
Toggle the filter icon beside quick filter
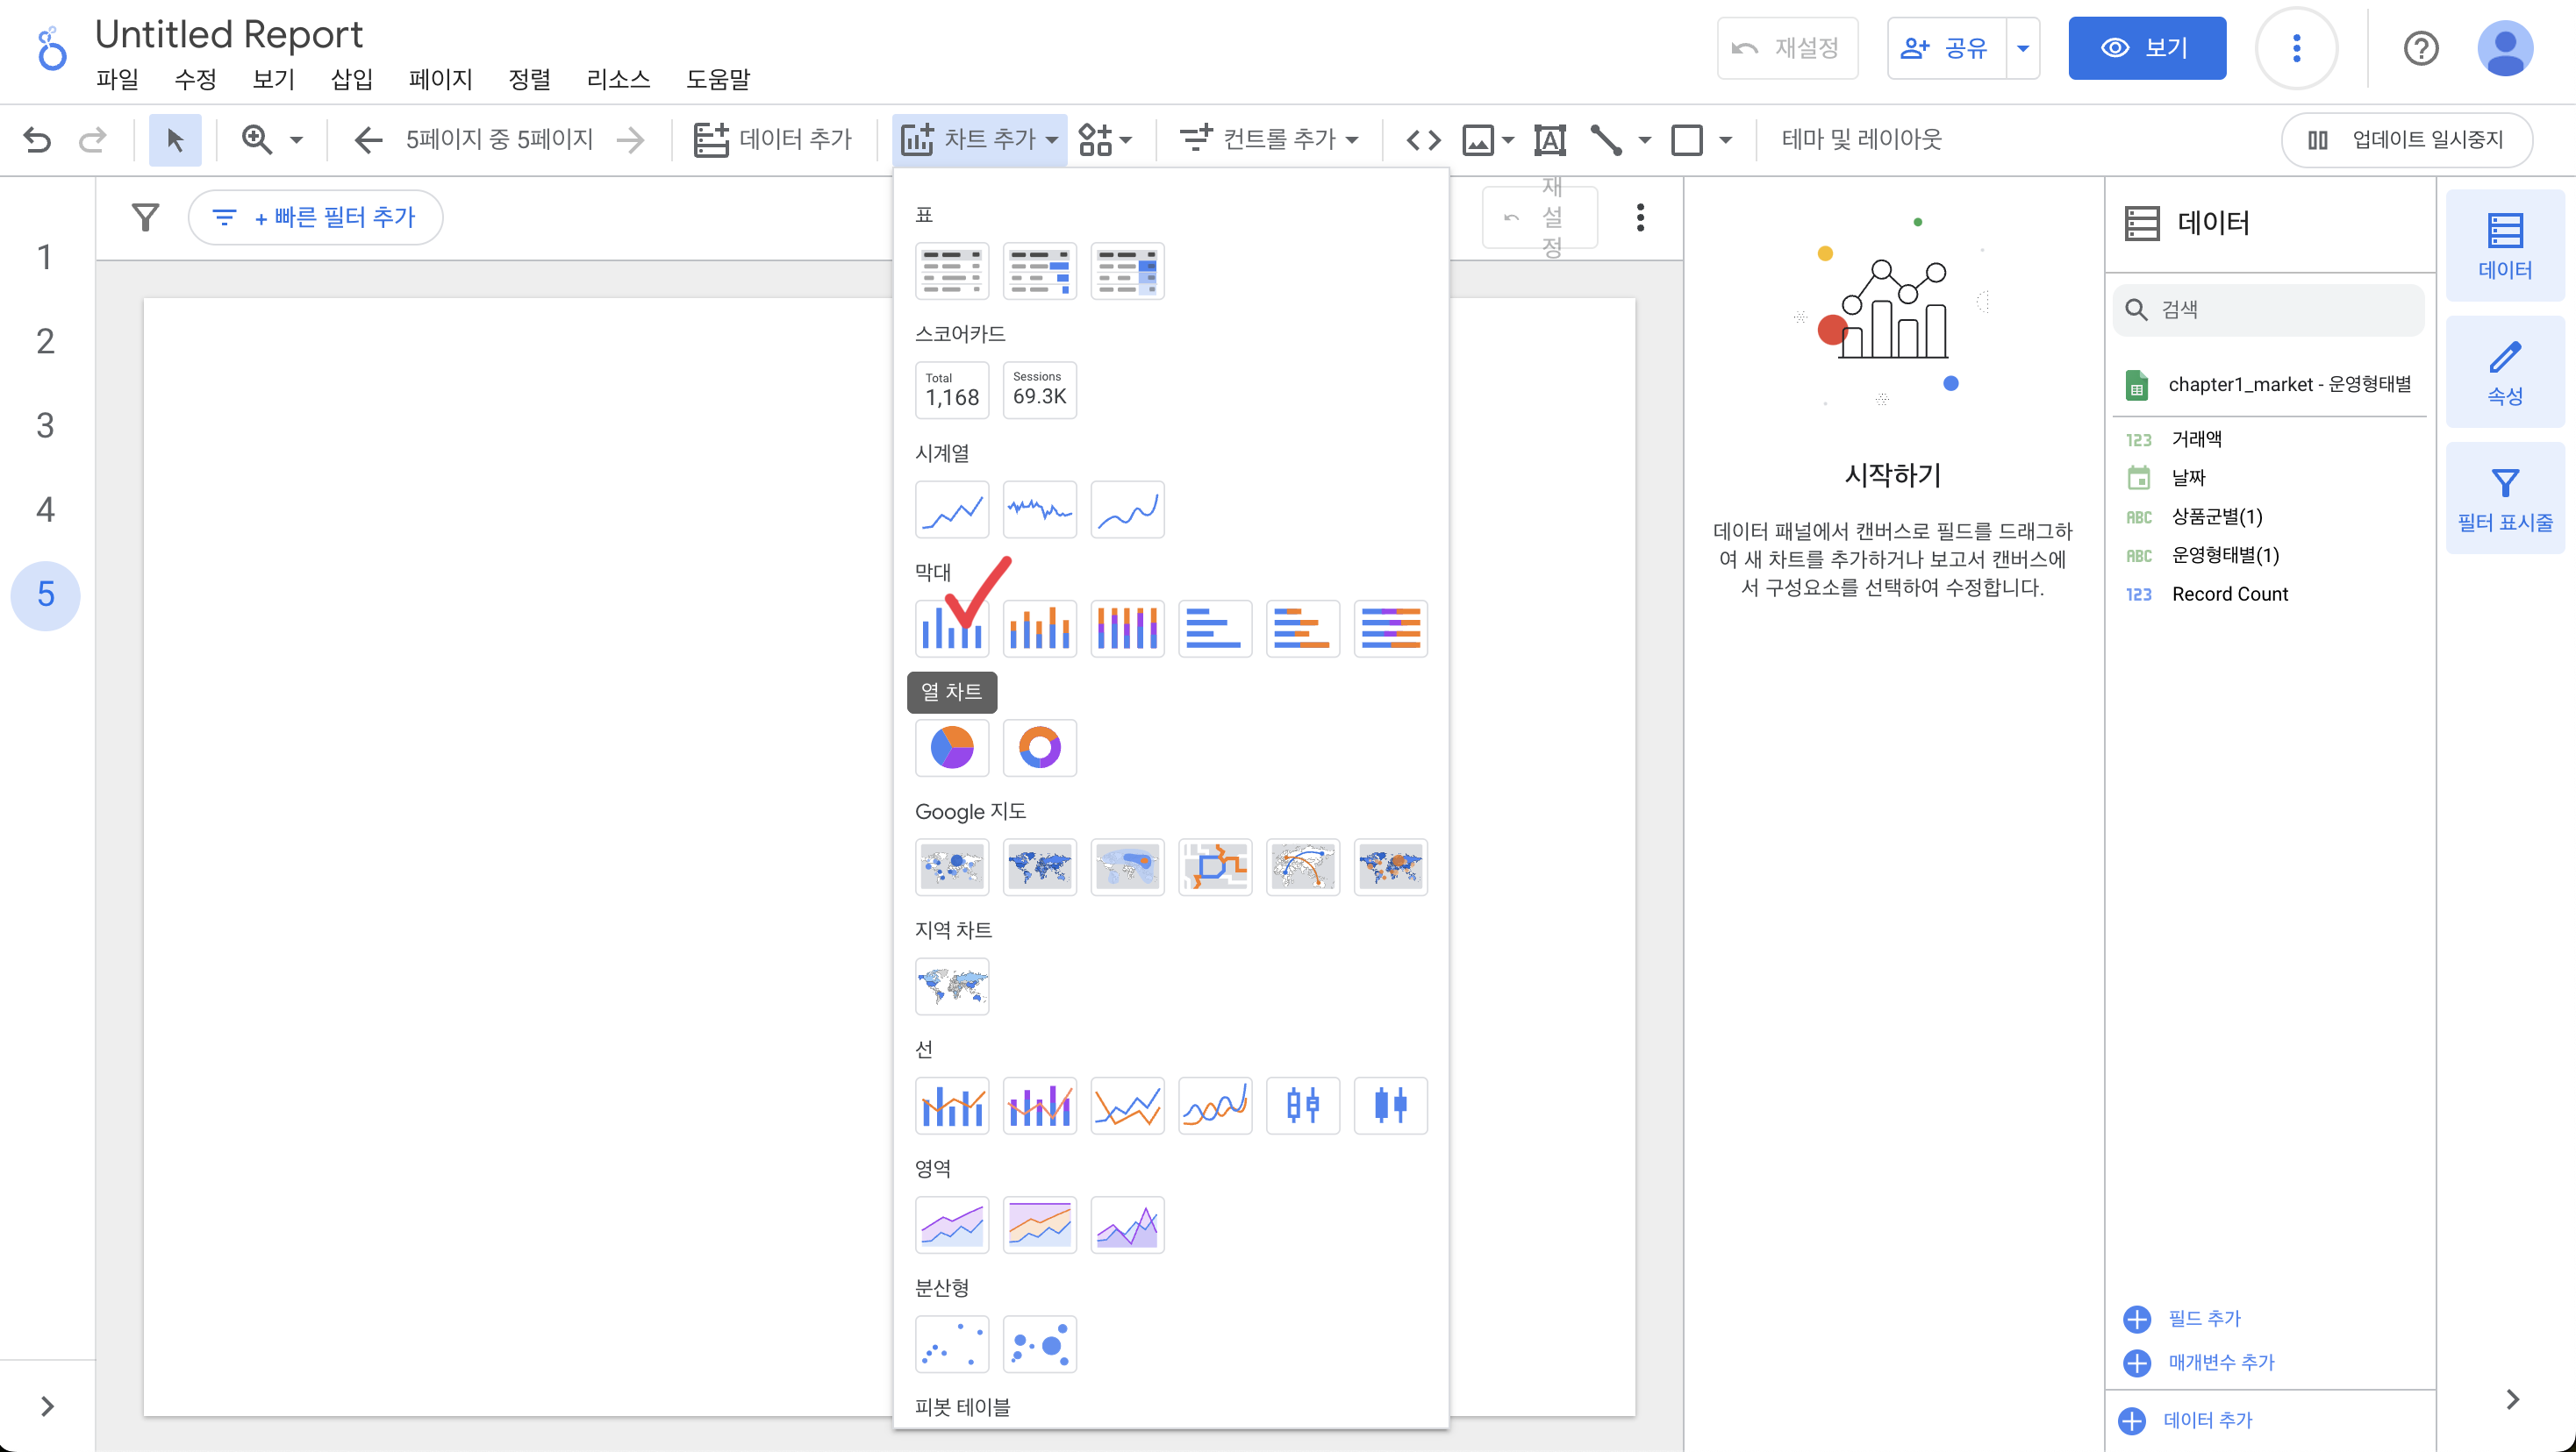[146, 217]
